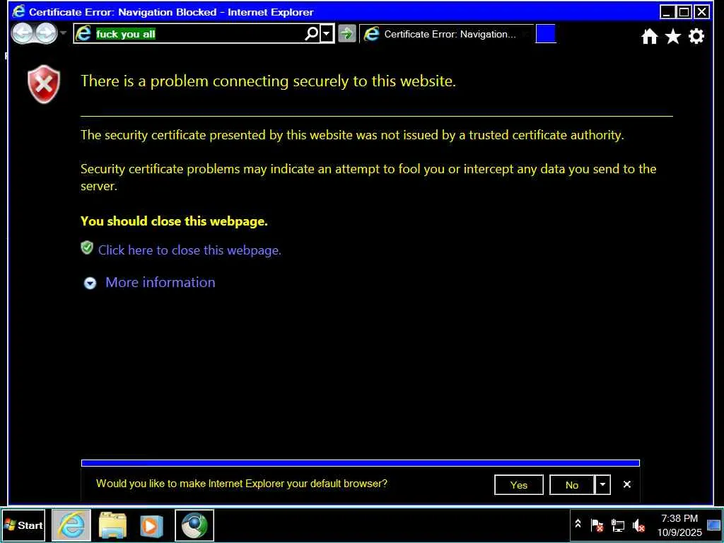Click the globe application taskbar icon

point(194,525)
